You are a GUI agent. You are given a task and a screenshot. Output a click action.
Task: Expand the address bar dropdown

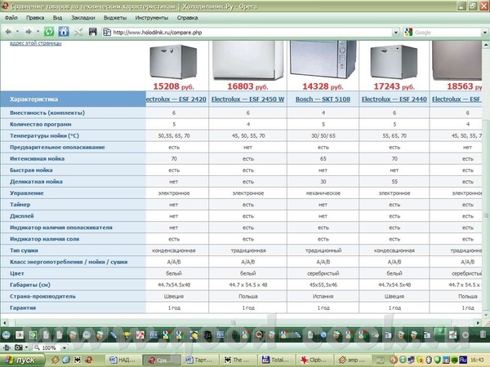point(395,32)
